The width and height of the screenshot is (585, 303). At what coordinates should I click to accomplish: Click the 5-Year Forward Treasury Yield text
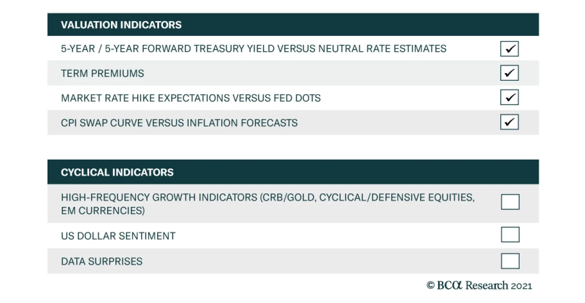[x=253, y=49]
